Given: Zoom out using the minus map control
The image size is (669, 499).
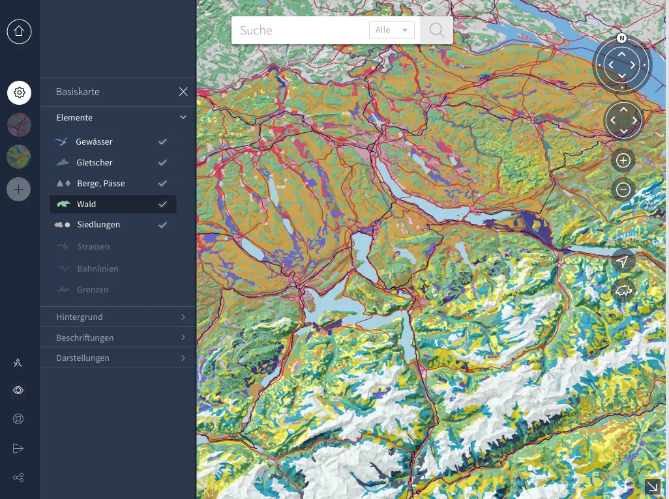Looking at the screenshot, I should pos(623,189).
